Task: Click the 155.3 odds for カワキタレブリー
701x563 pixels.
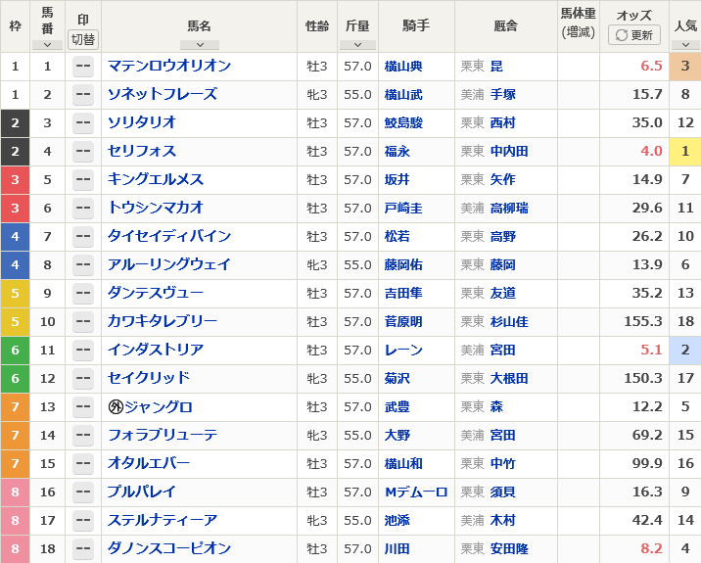Action: pos(643,321)
